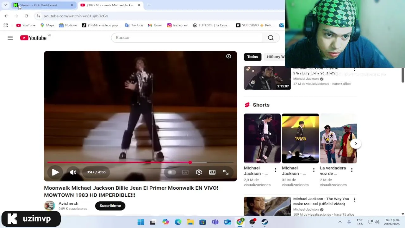
Task: View site information icon in address bar
Action: point(38,16)
